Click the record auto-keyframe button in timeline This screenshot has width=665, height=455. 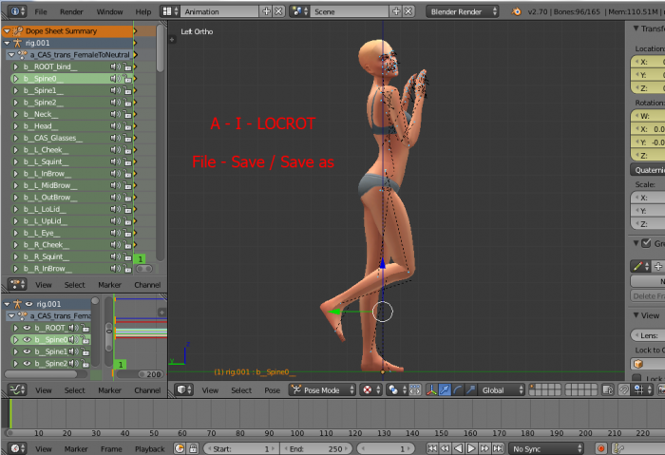[x=600, y=448]
